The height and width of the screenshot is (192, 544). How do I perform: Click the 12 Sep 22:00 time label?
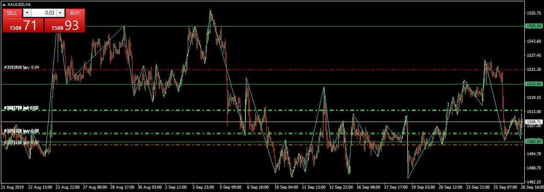point(341,187)
